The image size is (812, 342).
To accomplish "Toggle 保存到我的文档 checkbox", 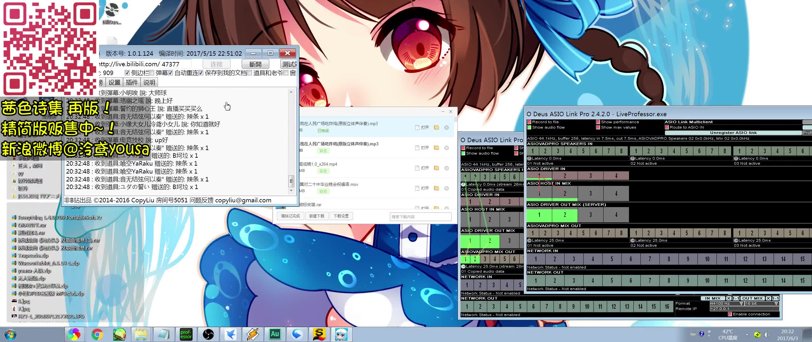I will click(x=201, y=73).
